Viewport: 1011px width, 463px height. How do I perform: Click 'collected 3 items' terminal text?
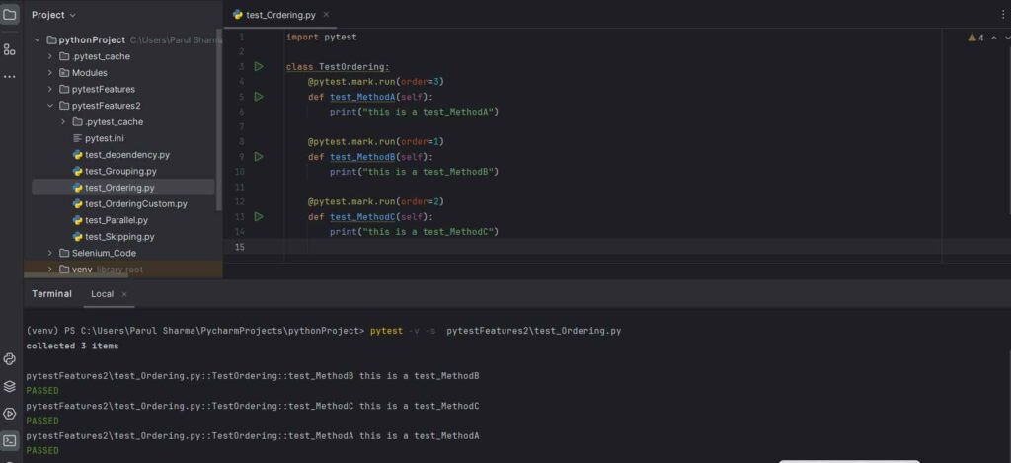72,346
